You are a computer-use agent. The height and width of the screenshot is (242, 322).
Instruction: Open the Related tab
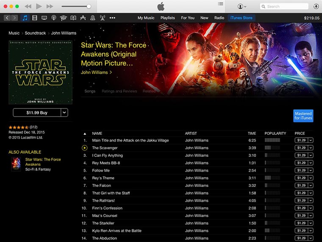click(x=149, y=91)
